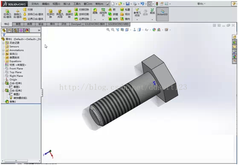
Task: Click Zoom to Area magnifier icon
Action: click(113, 29)
